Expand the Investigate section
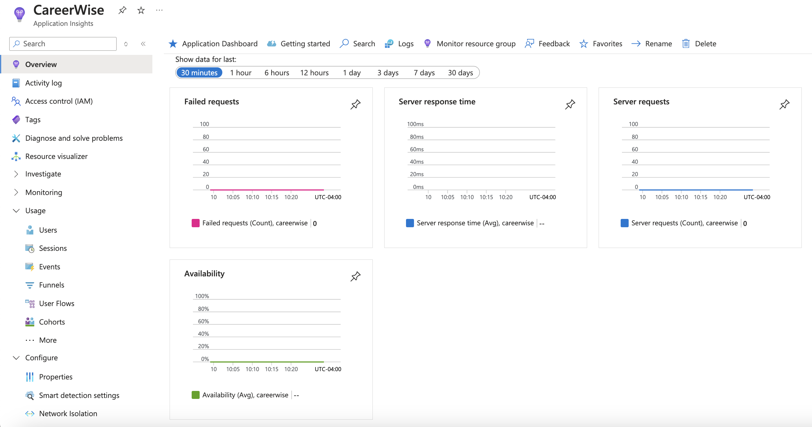Viewport: 812px width, 427px height. (16, 174)
